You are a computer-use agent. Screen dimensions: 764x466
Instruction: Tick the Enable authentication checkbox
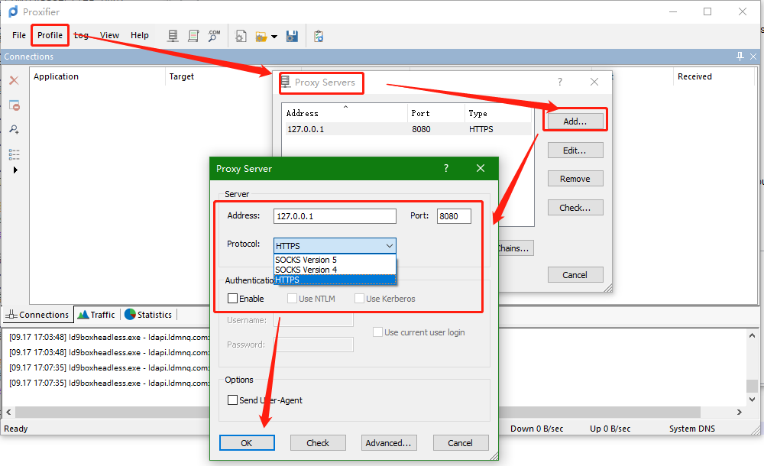233,299
